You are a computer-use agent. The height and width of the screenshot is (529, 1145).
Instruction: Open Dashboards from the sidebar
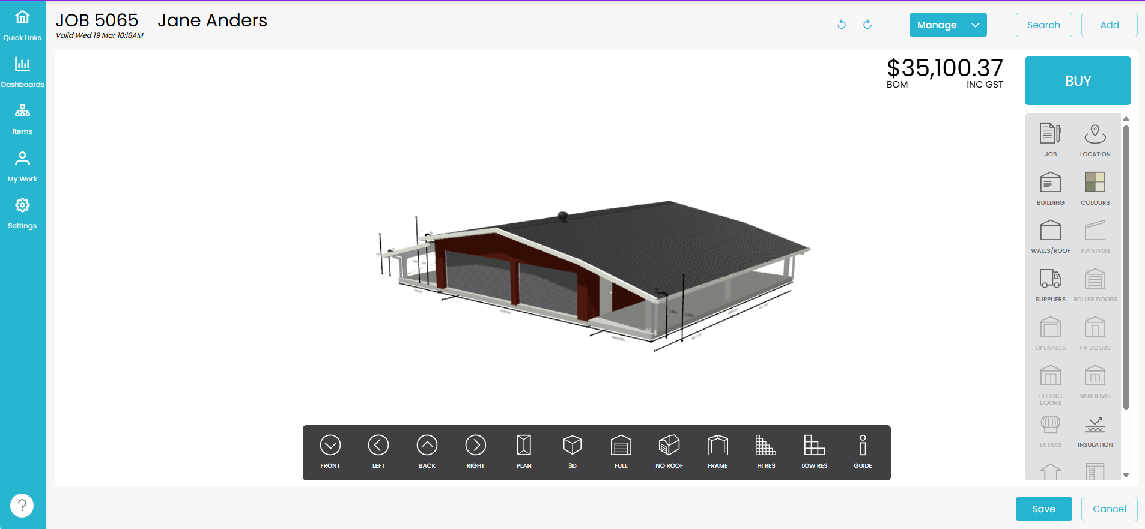click(x=22, y=71)
